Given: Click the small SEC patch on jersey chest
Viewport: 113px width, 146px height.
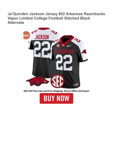Looking at the screenshot, I should (58, 46).
